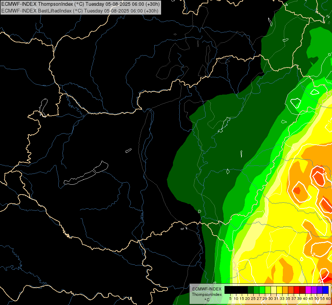The height and width of the screenshot is (305, 332).
Task: Click legend tick value '20'
Action: tap(248, 299)
